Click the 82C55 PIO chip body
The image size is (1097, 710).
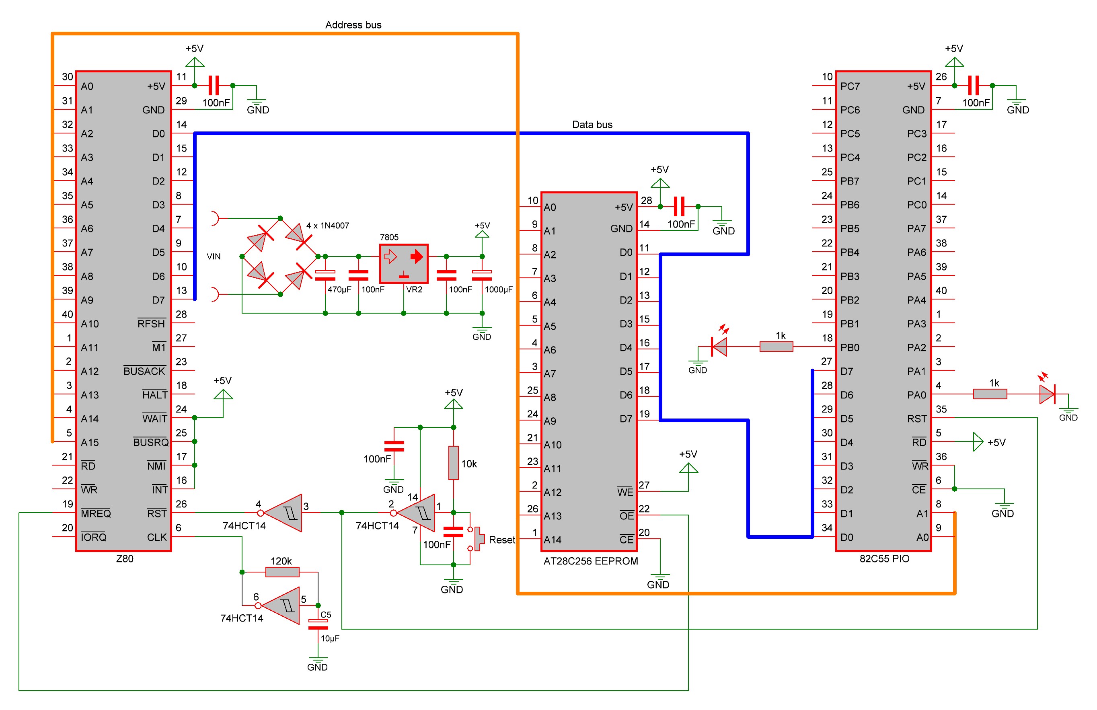(883, 311)
